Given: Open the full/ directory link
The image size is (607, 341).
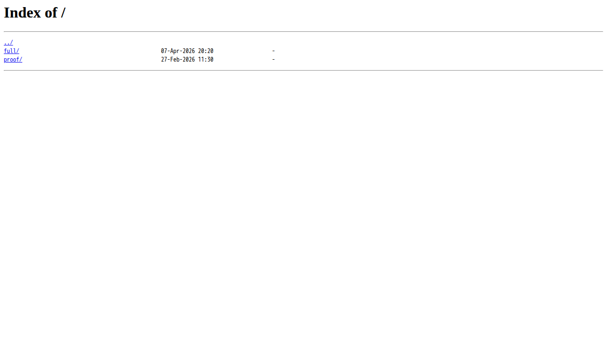Looking at the screenshot, I should [11, 51].
